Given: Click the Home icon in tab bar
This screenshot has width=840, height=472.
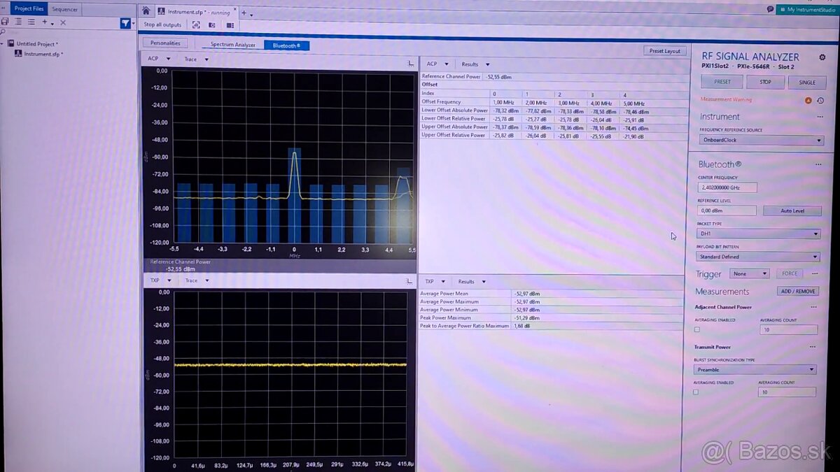Looking at the screenshot, I should tap(146, 11).
